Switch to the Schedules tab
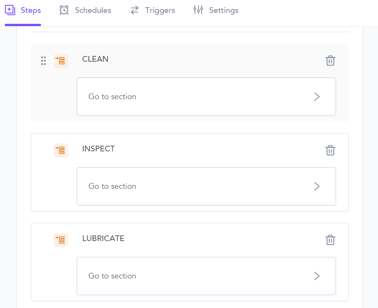The width and height of the screenshot is (378, 308). (x=93, y=11)
